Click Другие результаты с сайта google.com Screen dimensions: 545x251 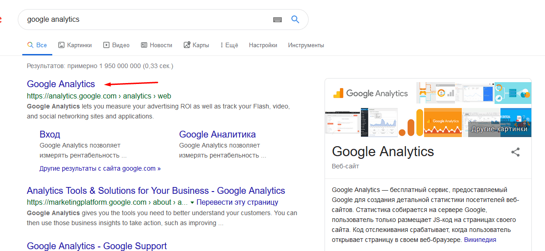(100, 168)
